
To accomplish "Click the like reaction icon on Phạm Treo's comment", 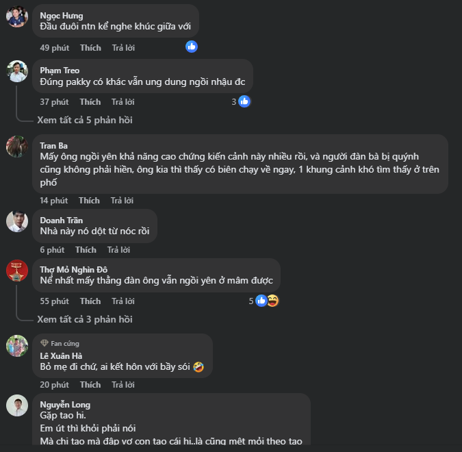I will 244,101.
